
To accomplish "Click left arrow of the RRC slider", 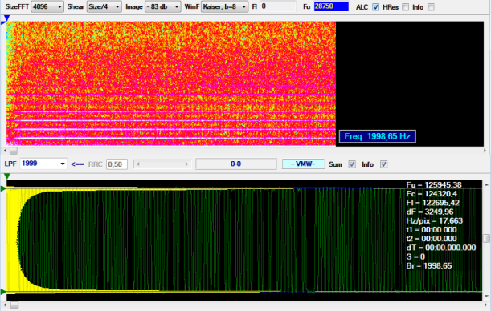I will tap(138, 164).
